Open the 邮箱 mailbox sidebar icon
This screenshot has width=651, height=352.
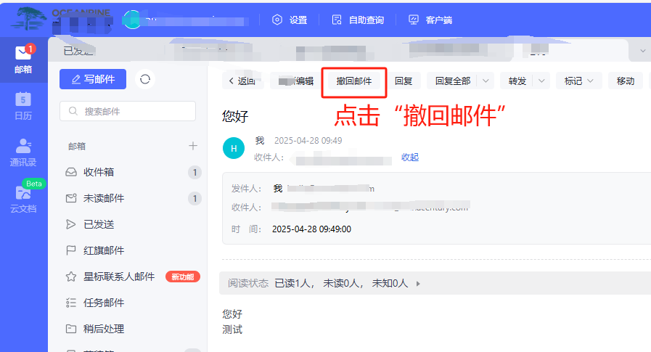(24, 60)
